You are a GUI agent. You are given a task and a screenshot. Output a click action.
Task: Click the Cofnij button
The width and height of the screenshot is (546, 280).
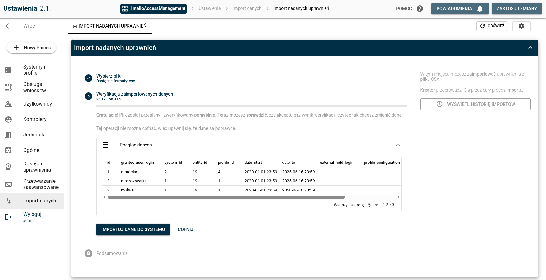click(x=185, y=229)
